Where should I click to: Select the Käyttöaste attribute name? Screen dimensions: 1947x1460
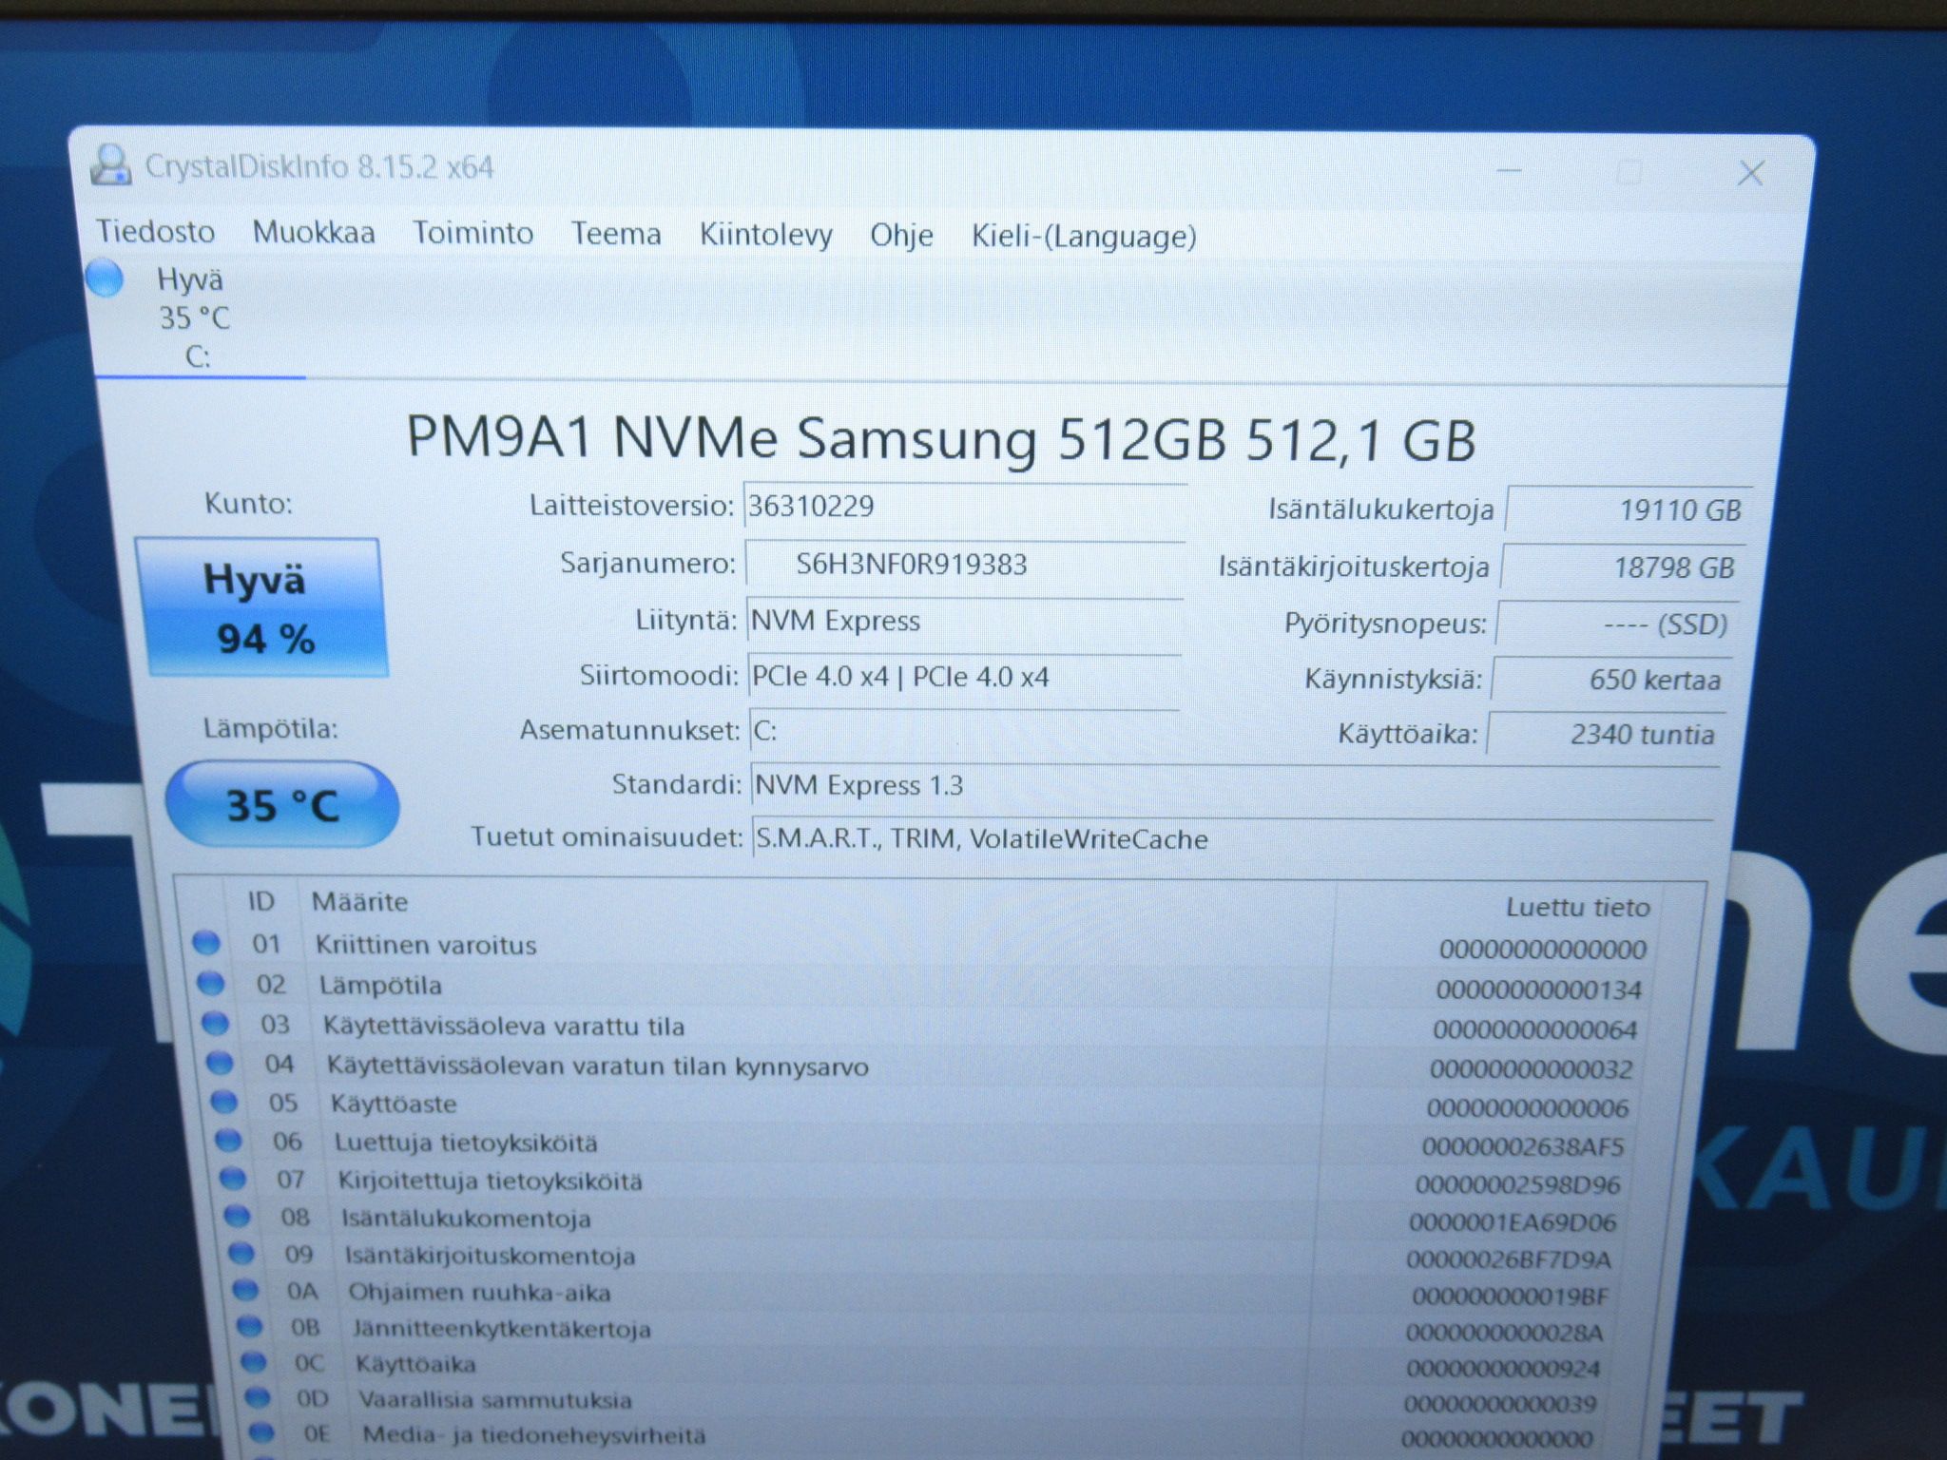point(394,1104)
